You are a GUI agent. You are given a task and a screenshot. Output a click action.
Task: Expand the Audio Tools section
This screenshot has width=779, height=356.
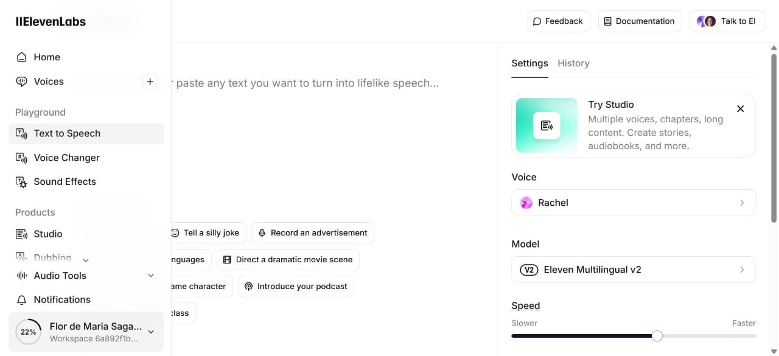(x=151, y=276)
